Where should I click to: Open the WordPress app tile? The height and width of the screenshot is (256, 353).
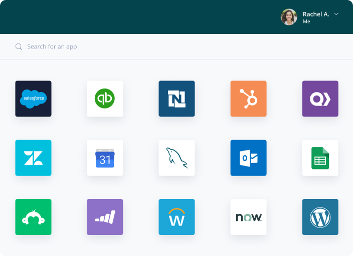(x=320, y=216)
